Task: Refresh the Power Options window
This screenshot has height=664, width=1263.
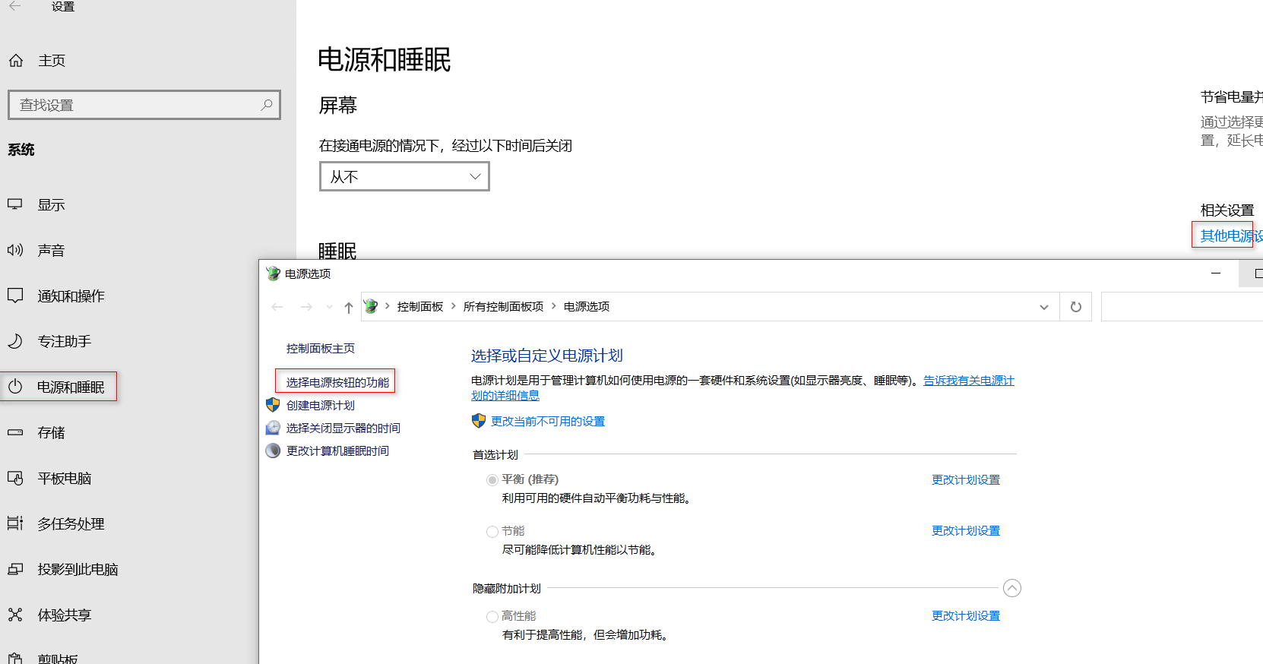Action: (1076, 307)
